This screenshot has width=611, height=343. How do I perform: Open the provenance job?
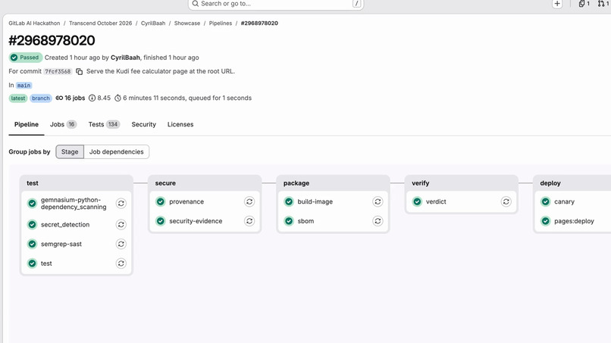click(186, 201)
